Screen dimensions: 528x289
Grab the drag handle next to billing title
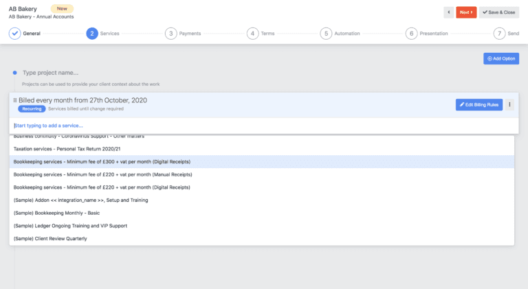coord(15,100)
